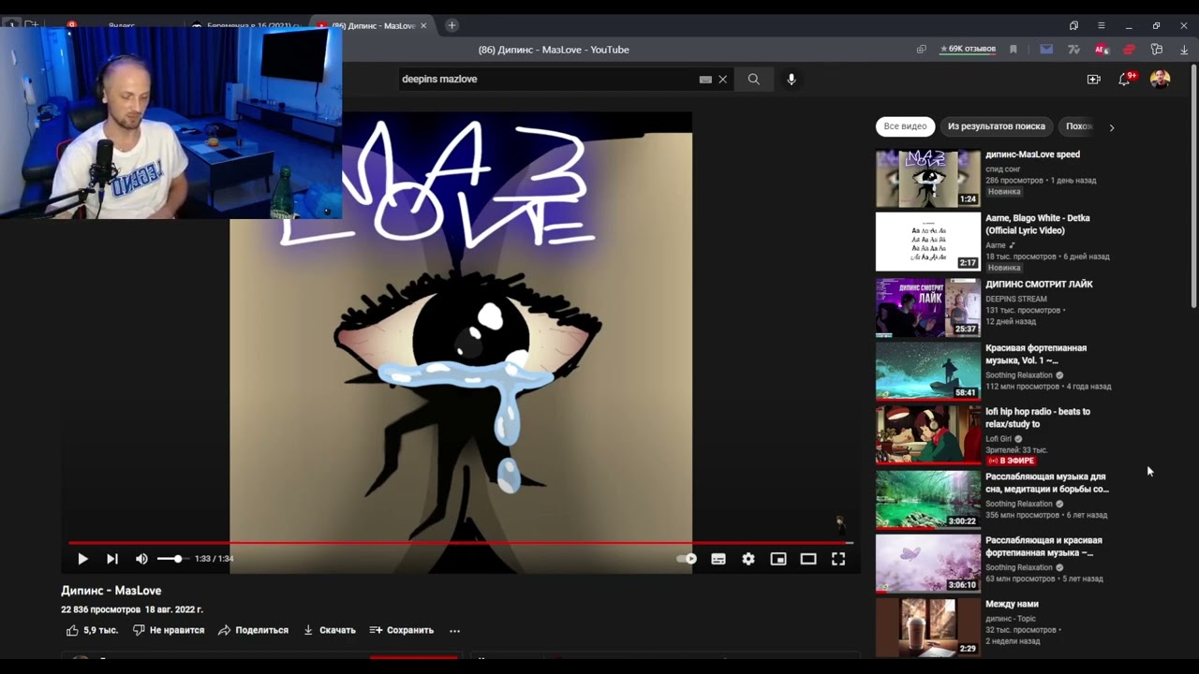The width and height of the screenshot is (1199, 674).
Task: Select the cut-off Похож… filter chip
Action: pos(1078,126)
